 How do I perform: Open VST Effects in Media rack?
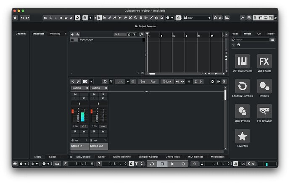(264, 61)
